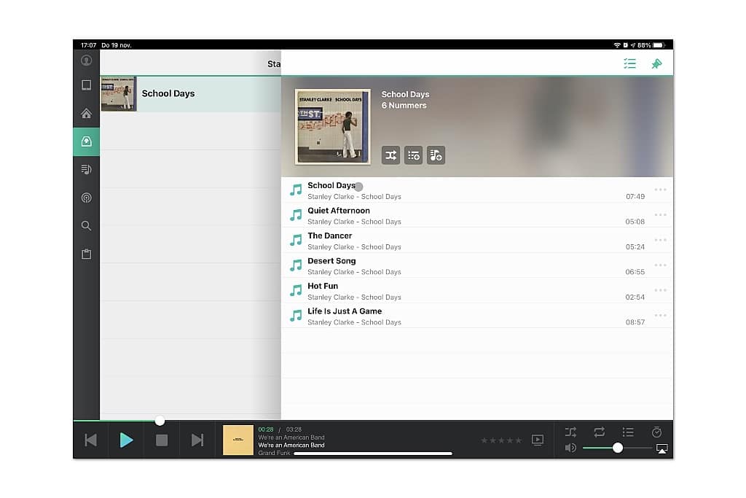Open the play queue list icon
This screenshot has height=498, width=746.
pos(628,432)
